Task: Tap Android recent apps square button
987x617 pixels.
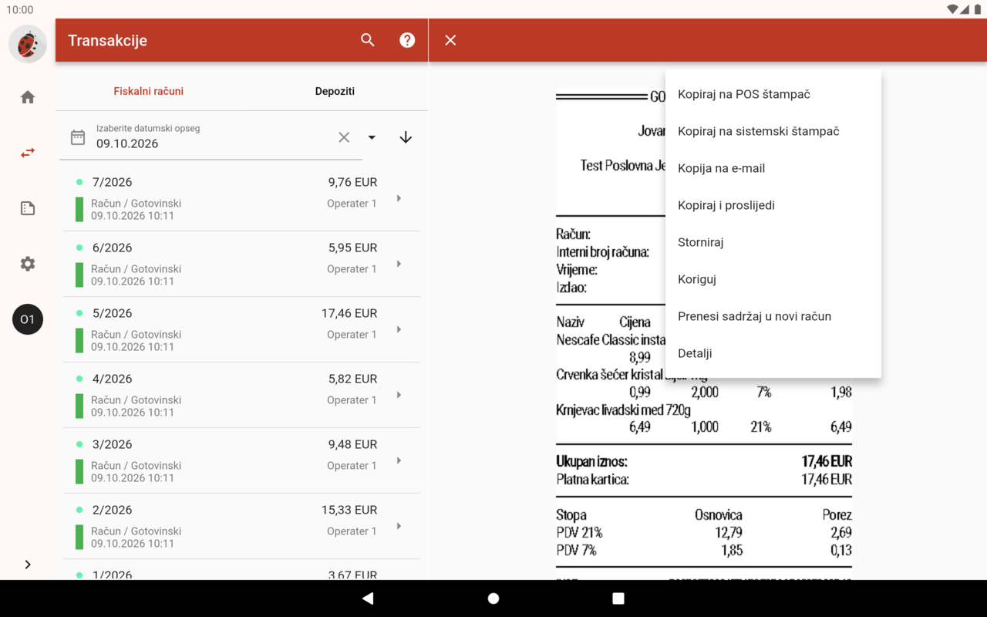Action: tap(618, 598)
